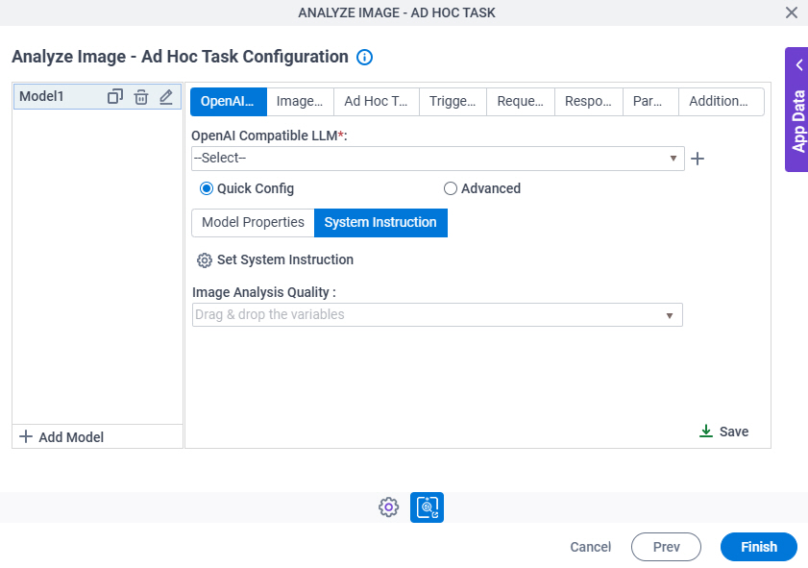Select the System Instruction sub-tab
Viewport: 808px width, 568px height.
(x=380, y=223)
